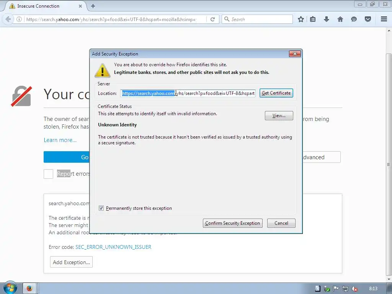
Task: Click the back arrow navigation button
Action: tap(8, 19)
